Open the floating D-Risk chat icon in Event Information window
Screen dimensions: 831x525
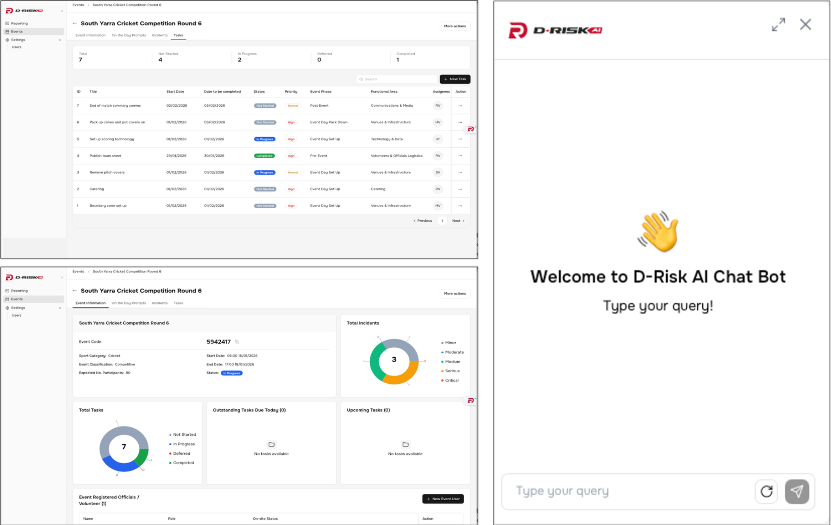click(x=471, y=401)
